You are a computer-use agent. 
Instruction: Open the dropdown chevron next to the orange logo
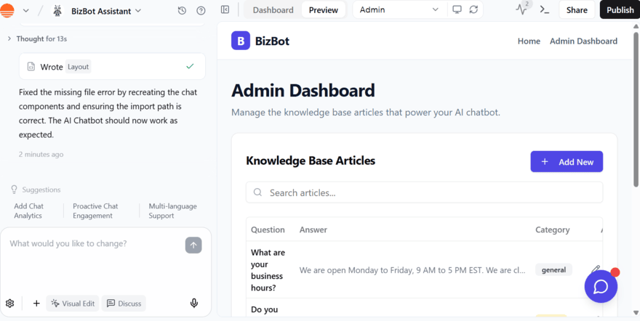click(25, 11)
